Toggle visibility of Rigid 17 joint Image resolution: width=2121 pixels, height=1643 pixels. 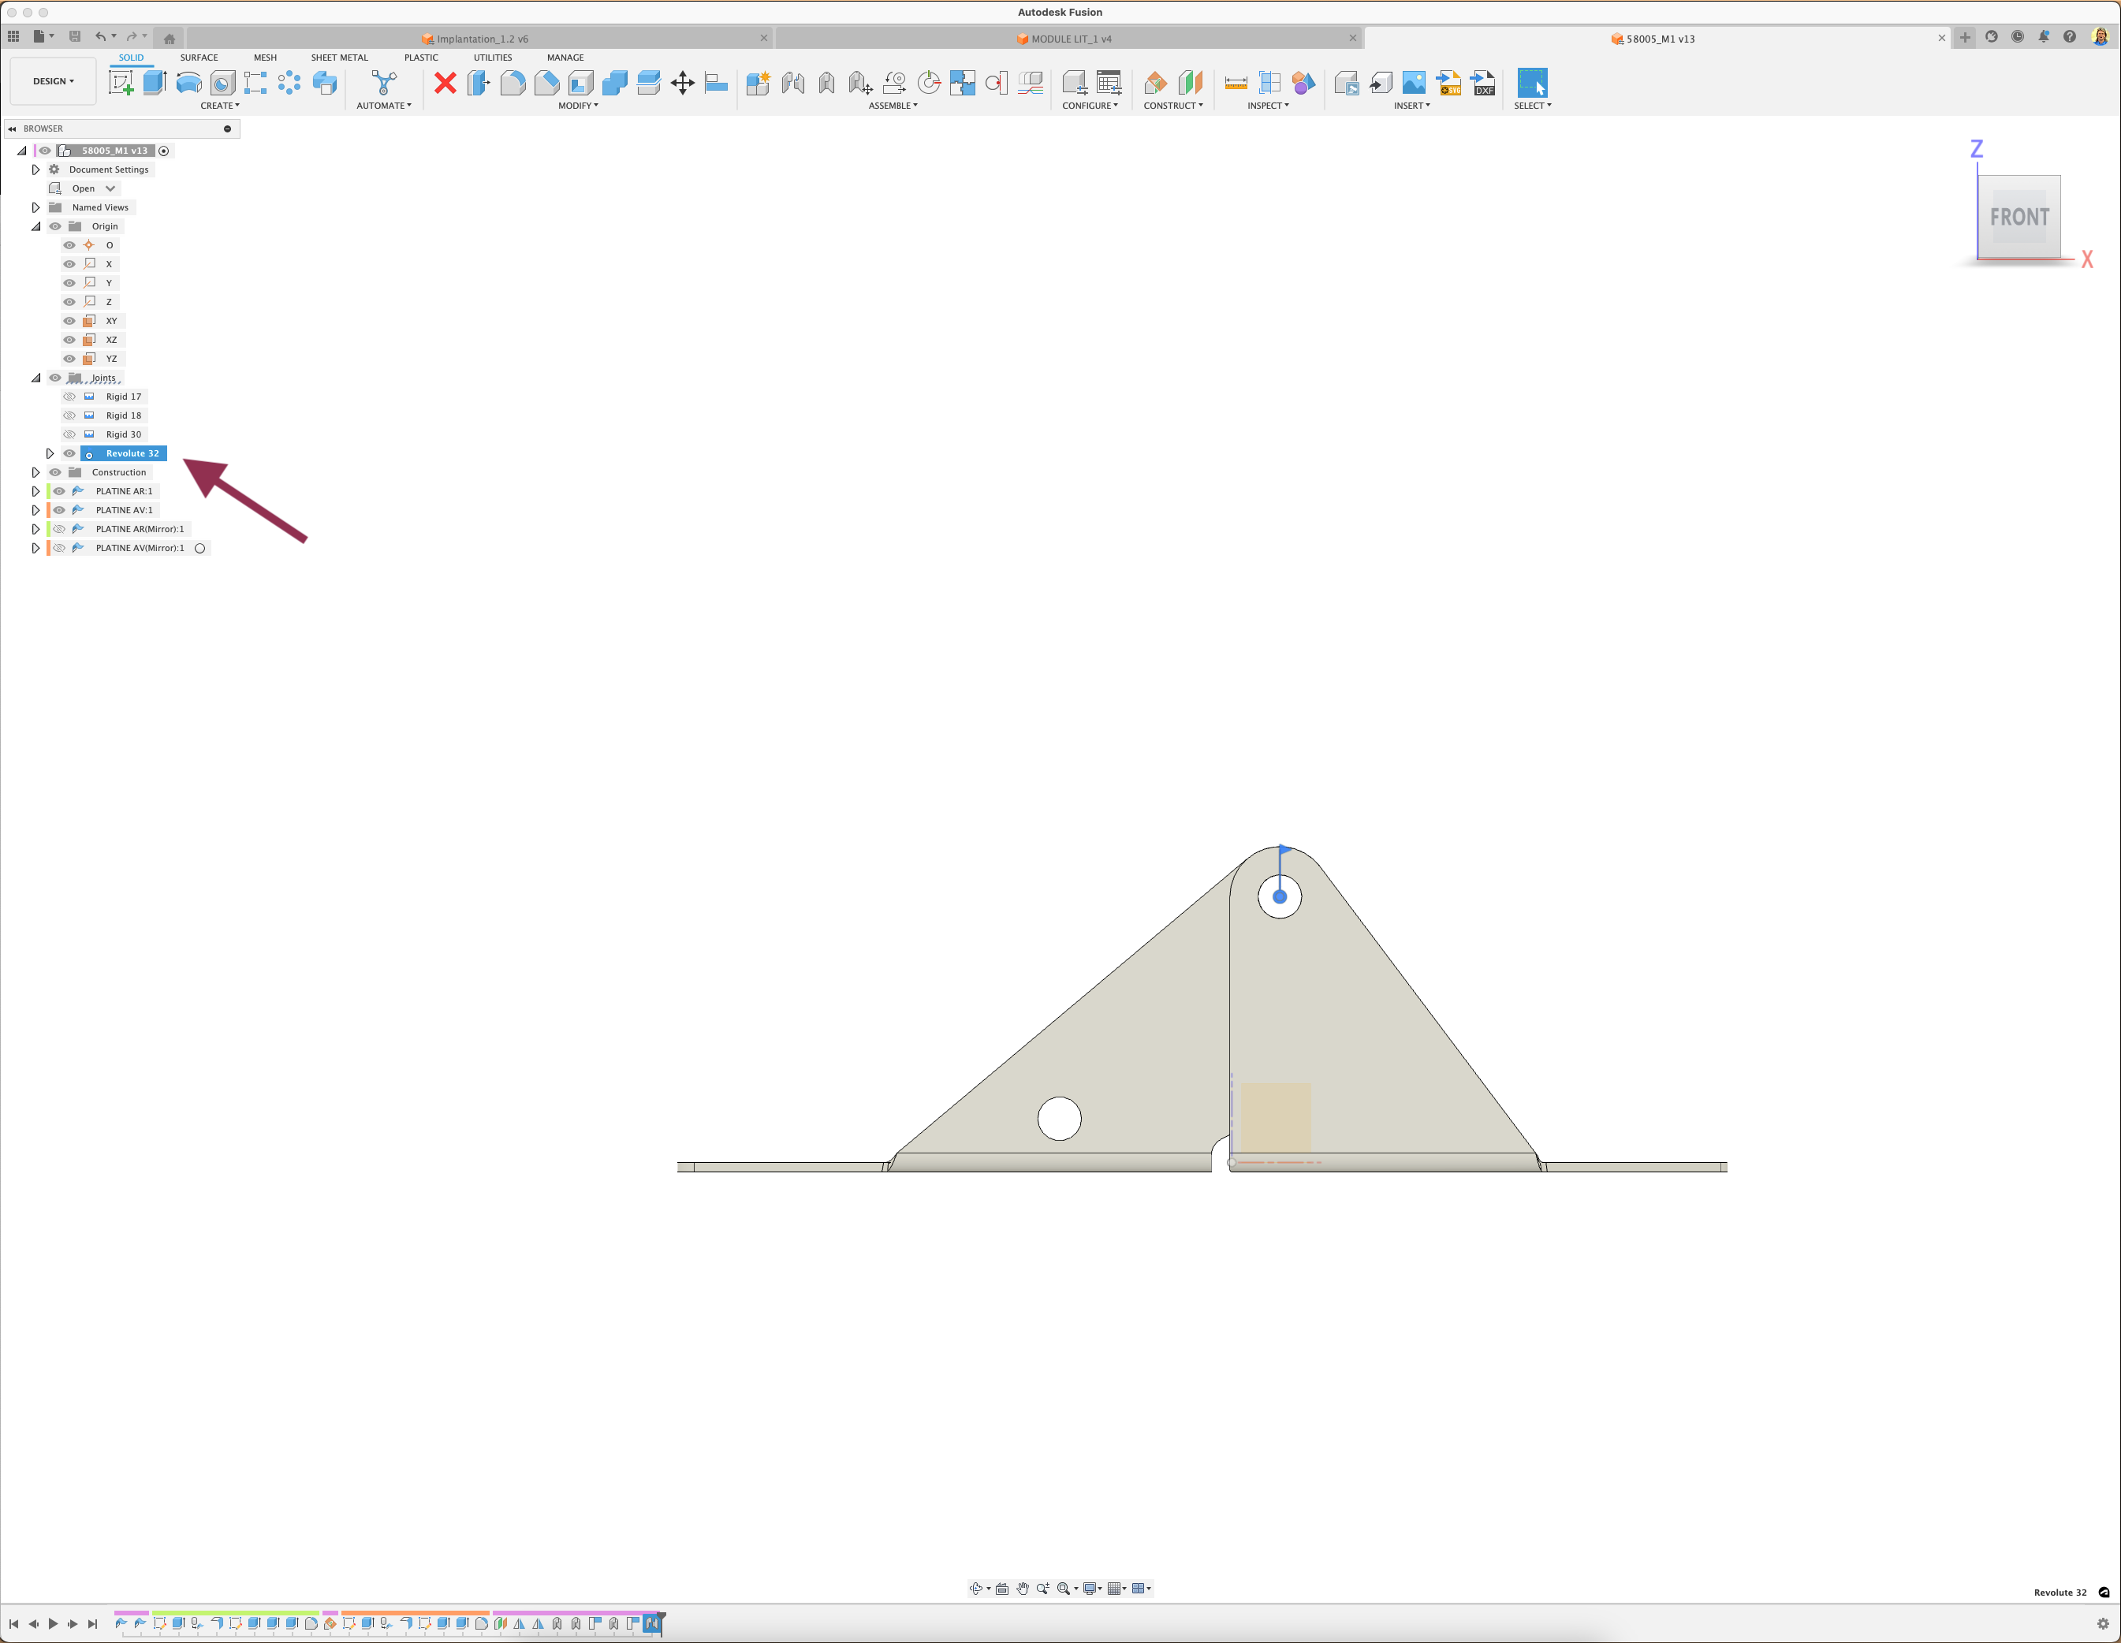pos(69,397)
